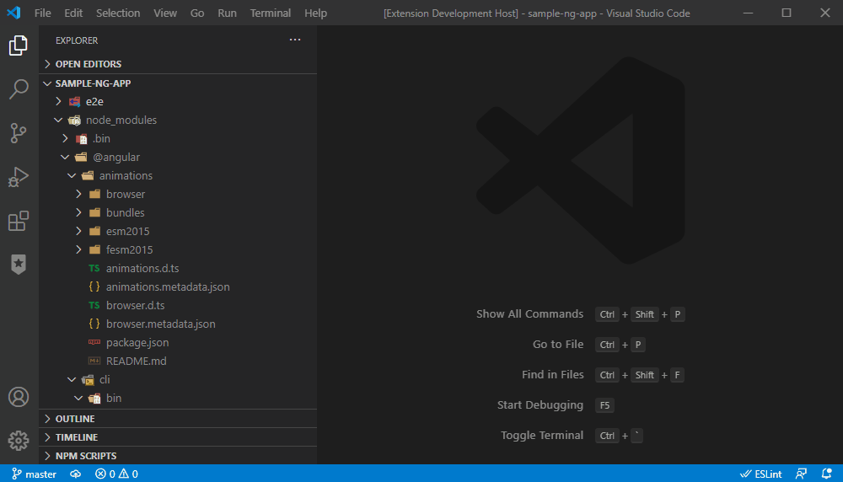Maximize the VS Code window

tap(787, 13)
